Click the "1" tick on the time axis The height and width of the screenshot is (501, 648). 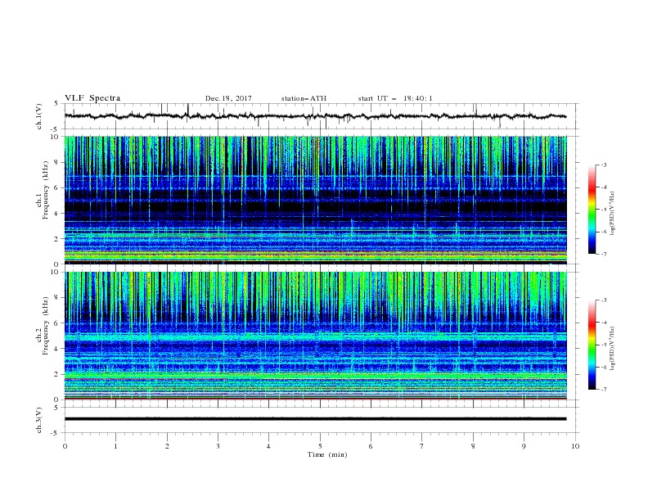[115, 446]
